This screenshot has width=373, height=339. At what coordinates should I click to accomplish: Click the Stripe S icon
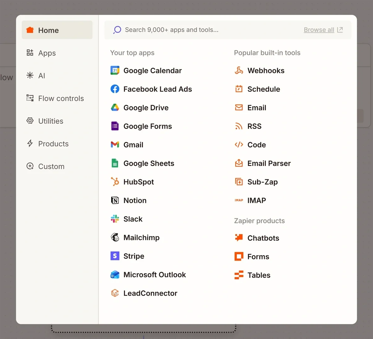[115, 256]
